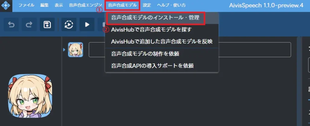
Task: Open the 表示 menu
Action: pos(59,5)
